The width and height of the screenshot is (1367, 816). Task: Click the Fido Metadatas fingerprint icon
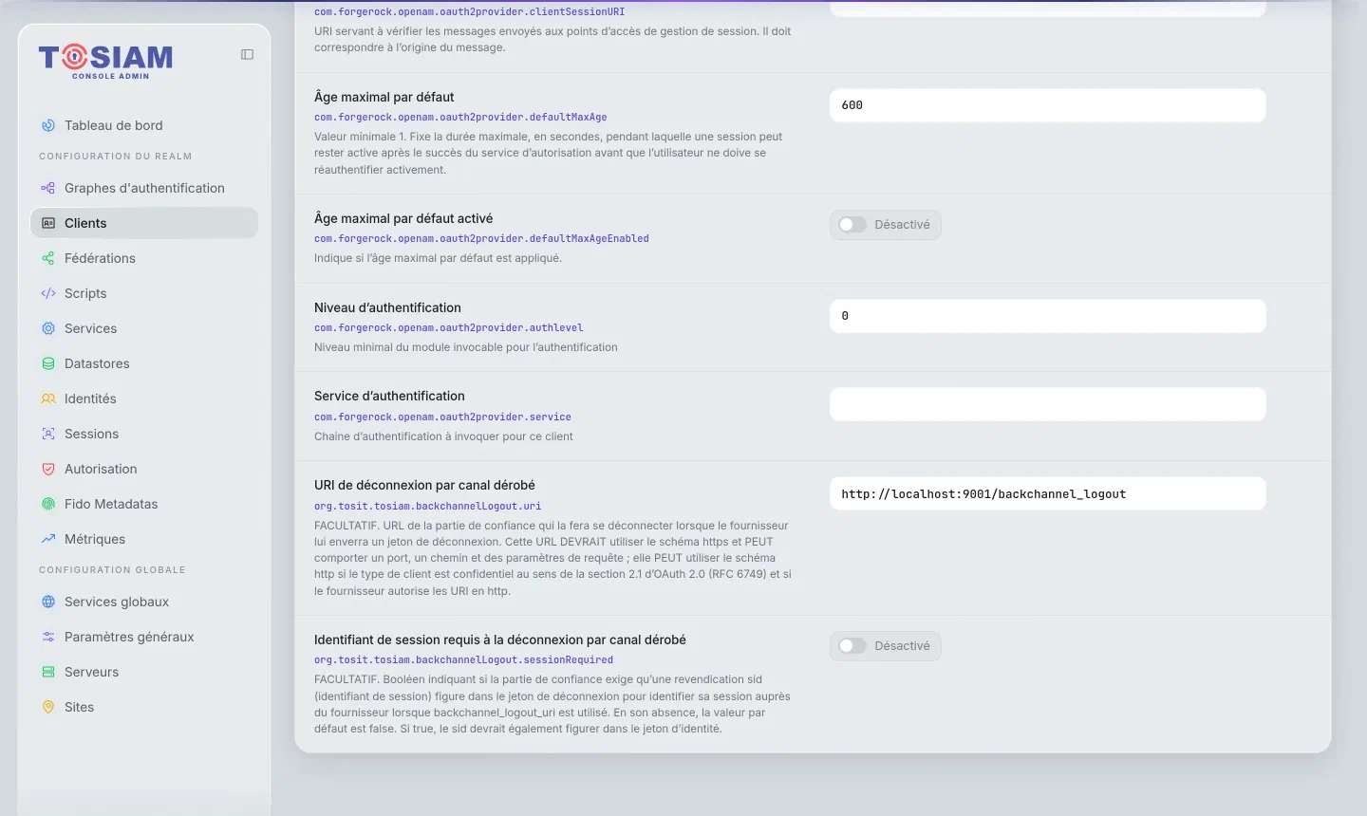[x=48, y=504]
